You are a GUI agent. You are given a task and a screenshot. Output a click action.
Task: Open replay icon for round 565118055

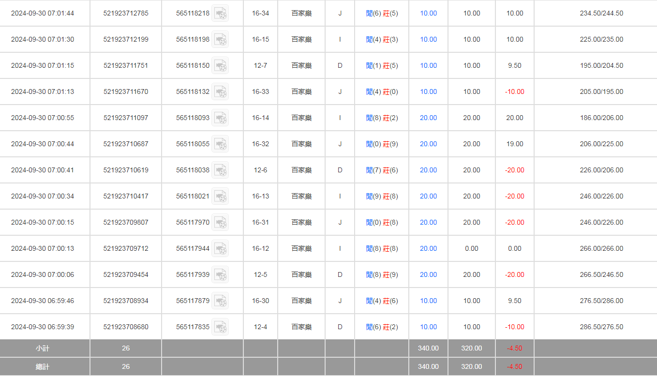(x=220, y=144)
